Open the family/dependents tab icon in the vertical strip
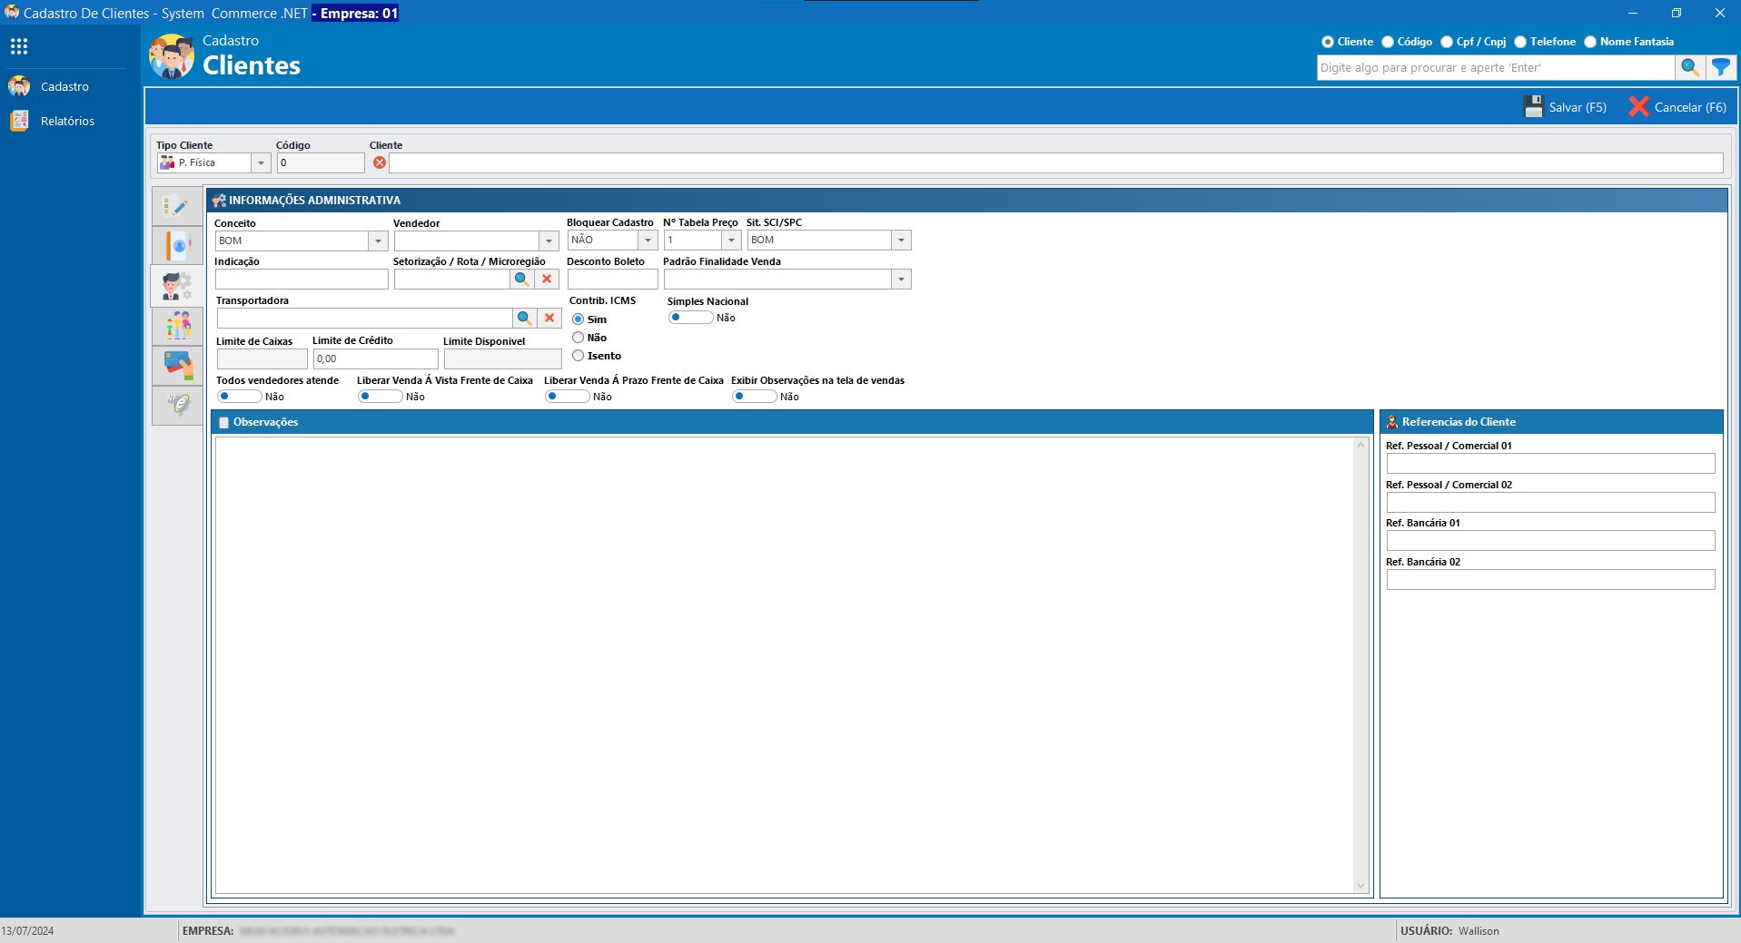 tap(178, 325)
